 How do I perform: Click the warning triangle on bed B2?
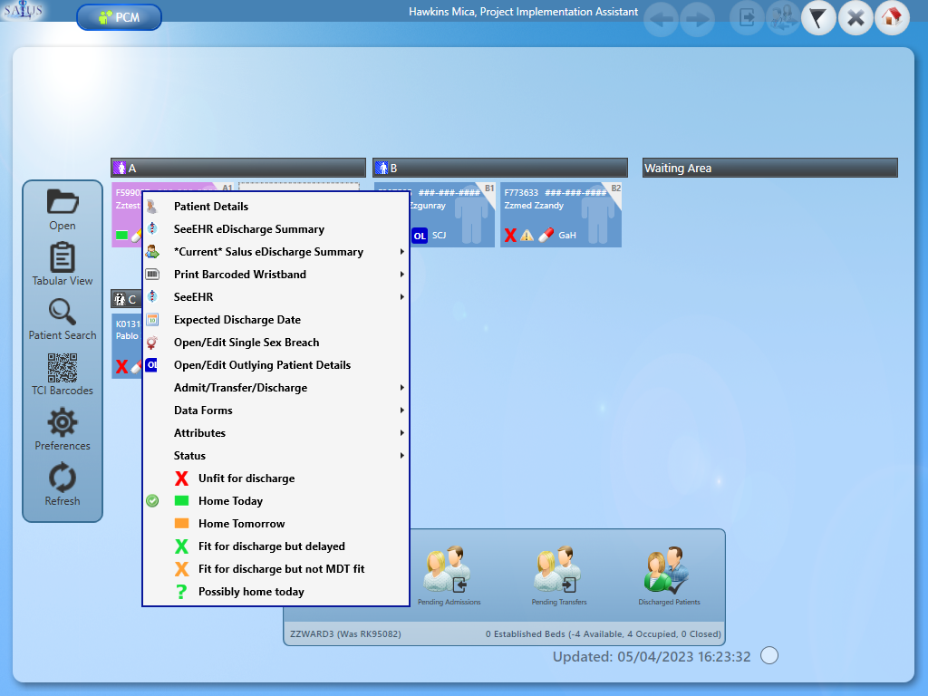tap(527, 236)
